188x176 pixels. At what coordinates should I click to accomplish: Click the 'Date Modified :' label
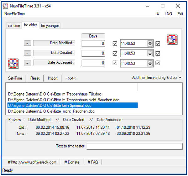(x=54, y=43)
